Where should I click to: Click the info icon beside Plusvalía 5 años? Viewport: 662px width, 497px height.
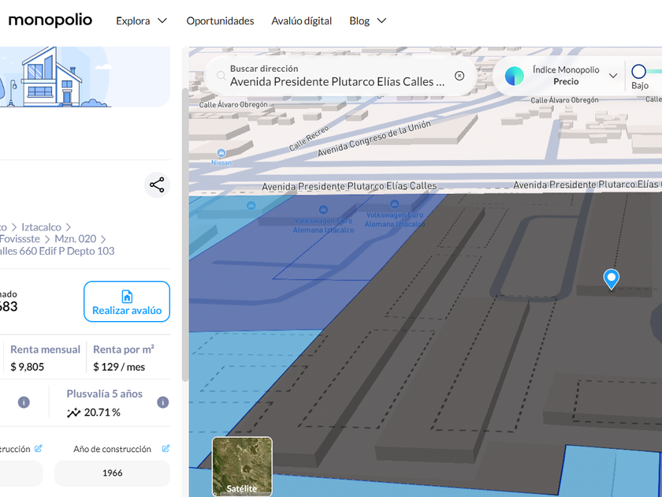(162, 402)
